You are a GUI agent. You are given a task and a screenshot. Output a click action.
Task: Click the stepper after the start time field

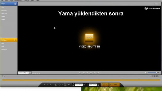coord(84,85)
